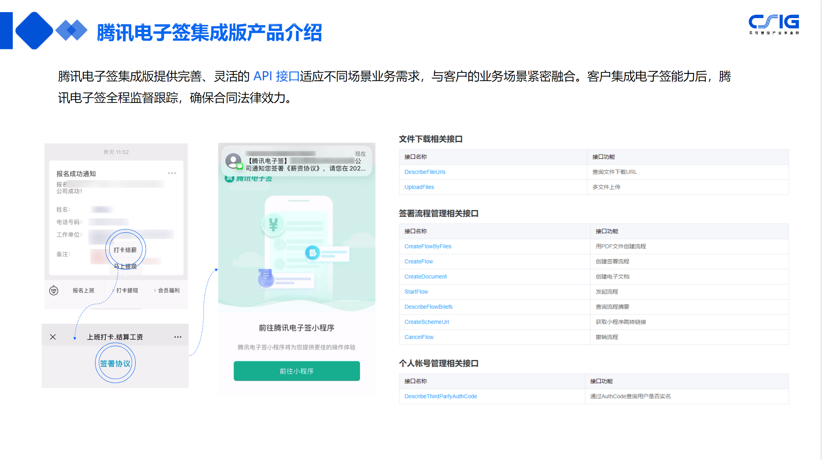Select the 打卡提现 menu tab
Viewport: 822px width, 460px height.
(x=127, y=290)
